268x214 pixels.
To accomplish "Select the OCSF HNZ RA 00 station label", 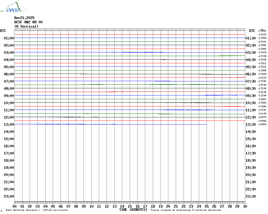I will [x=28, y=22].
